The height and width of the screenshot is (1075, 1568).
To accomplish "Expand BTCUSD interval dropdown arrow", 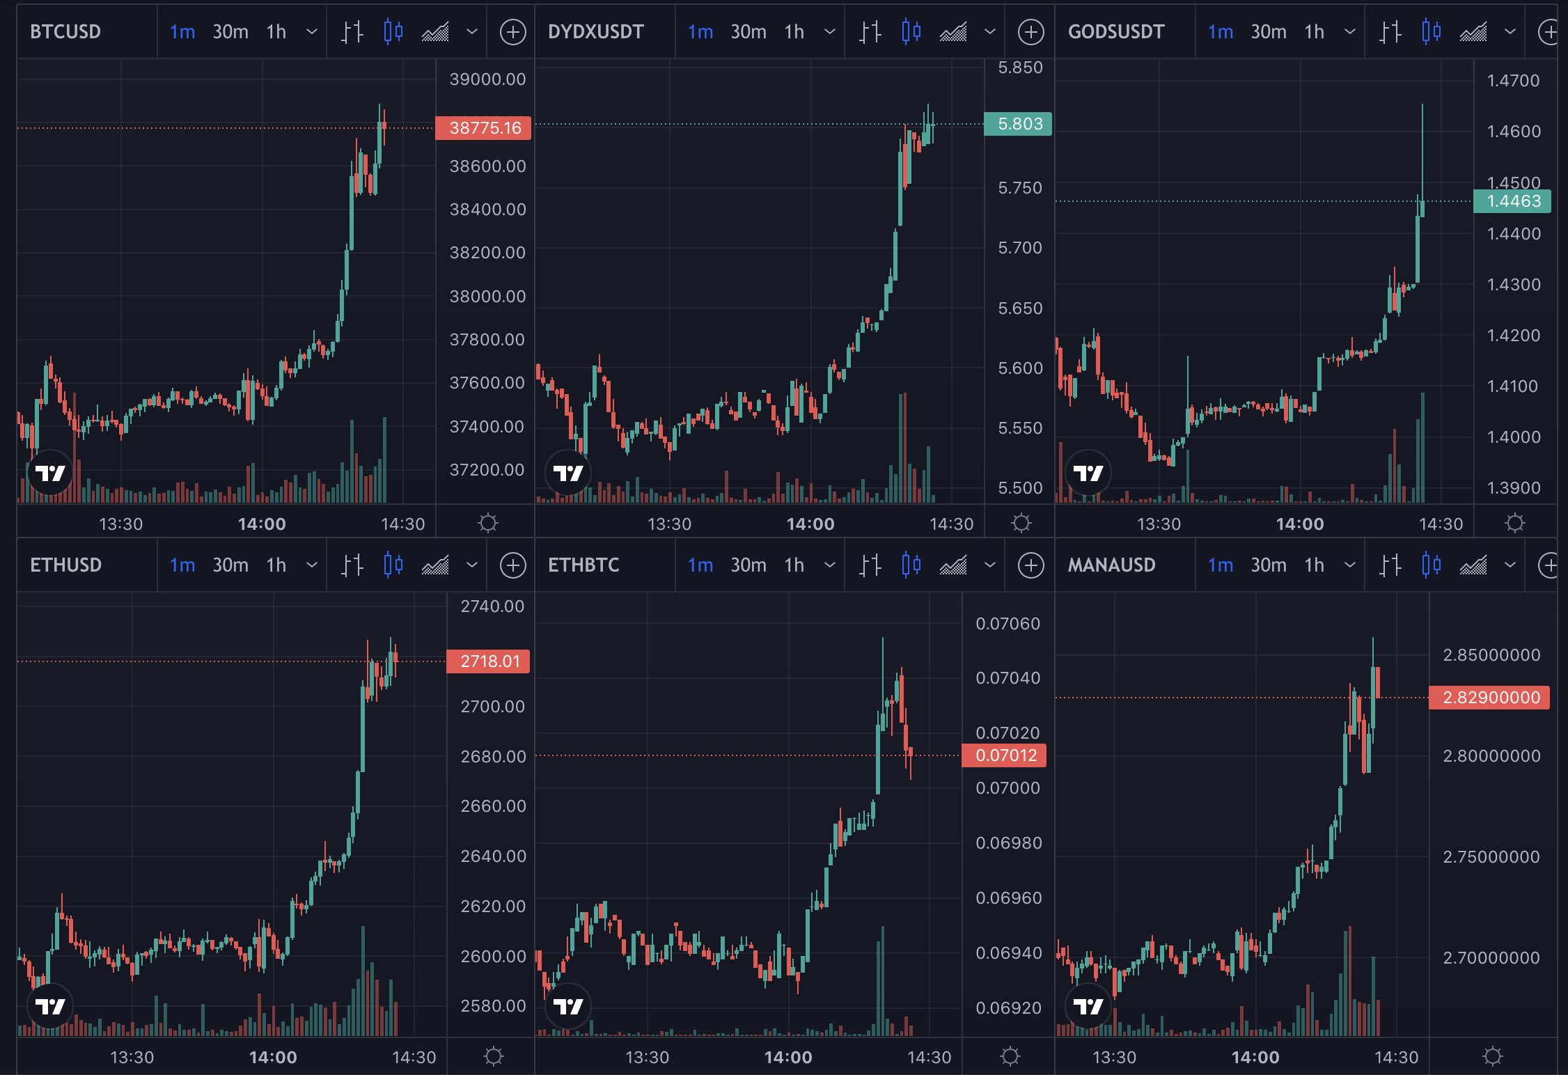I will pyautogui.click(x=312, y=32).
